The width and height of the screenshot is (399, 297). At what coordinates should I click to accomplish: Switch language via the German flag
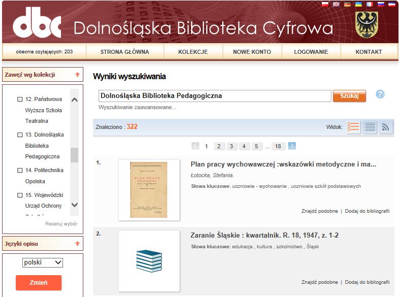(347, 4)
